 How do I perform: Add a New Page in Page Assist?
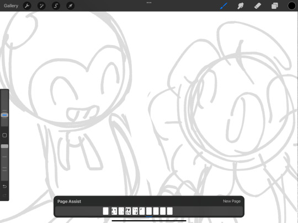232,201
